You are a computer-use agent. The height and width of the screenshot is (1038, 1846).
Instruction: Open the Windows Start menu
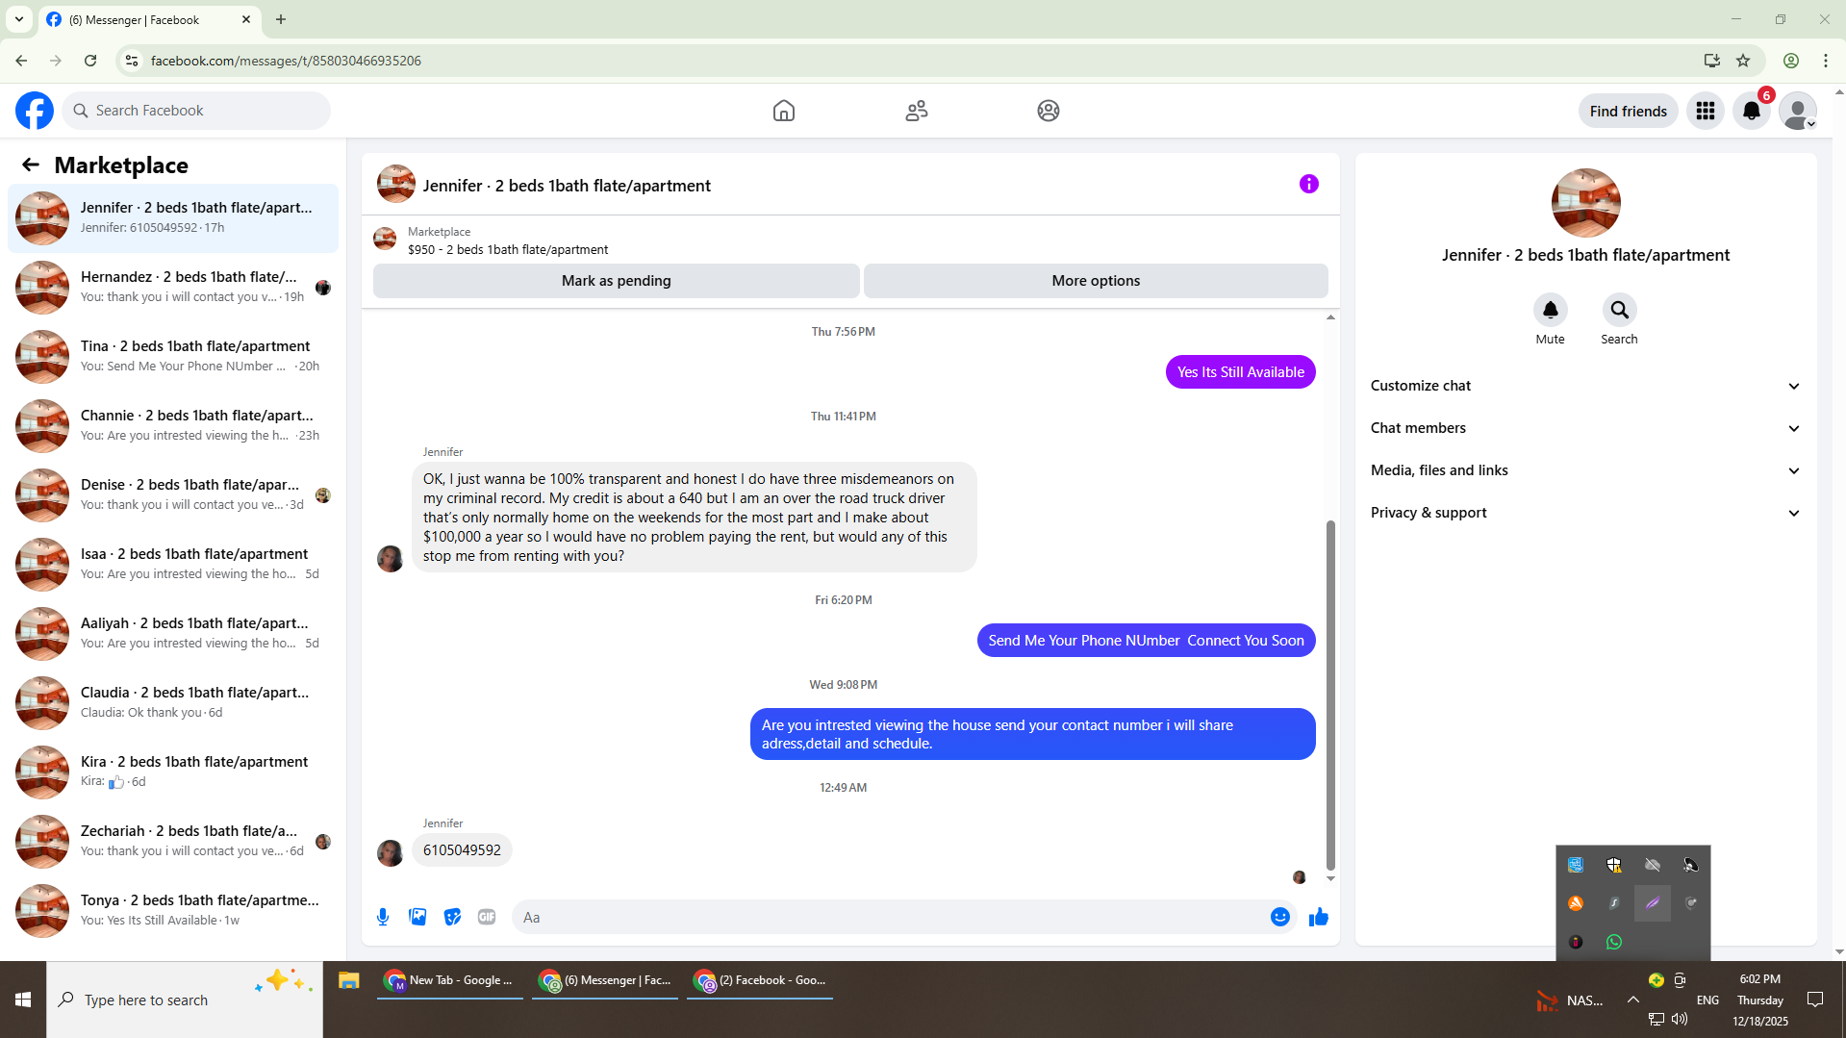(23, 1000)
